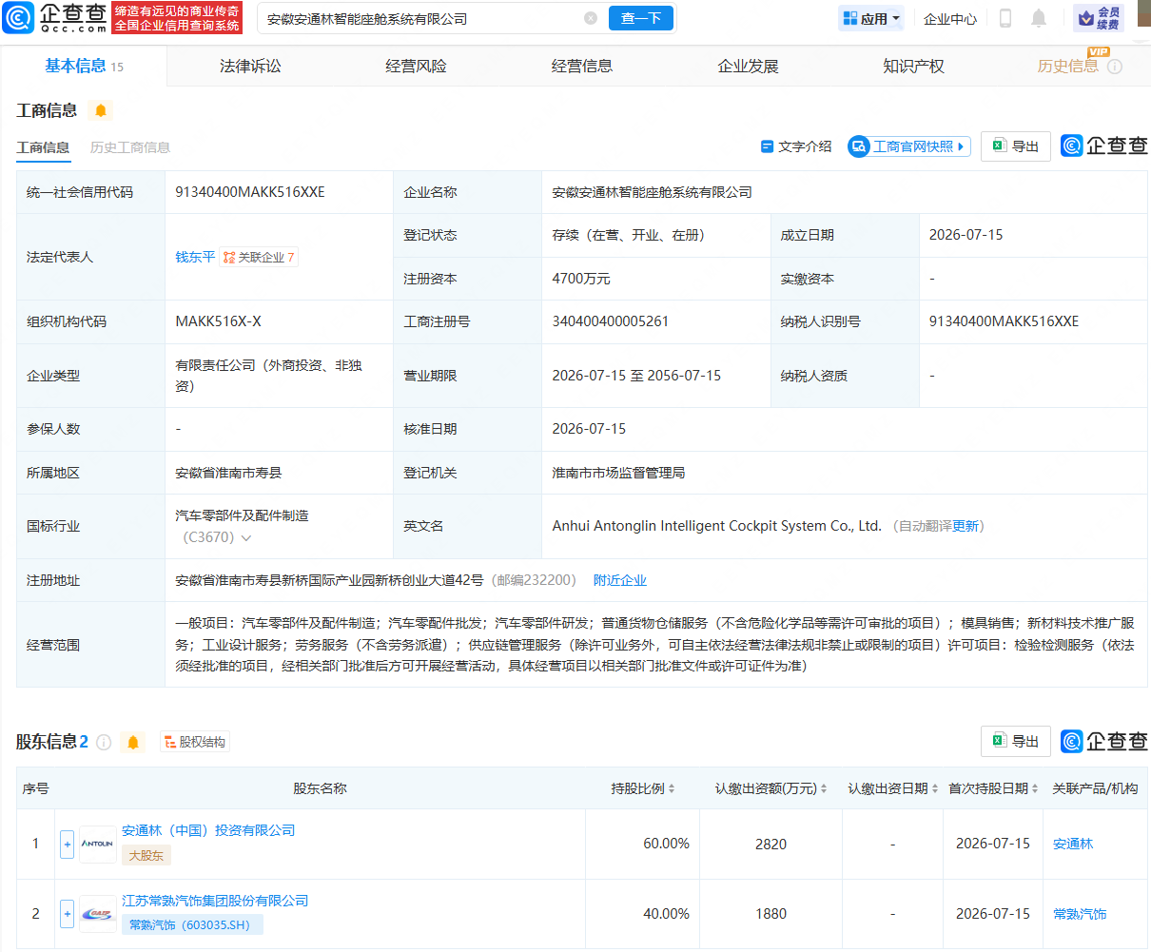The width and height of the screenshot is (1151, 952).
Task: Open the 文字介绍 text introduction
Action: [796, 146]
